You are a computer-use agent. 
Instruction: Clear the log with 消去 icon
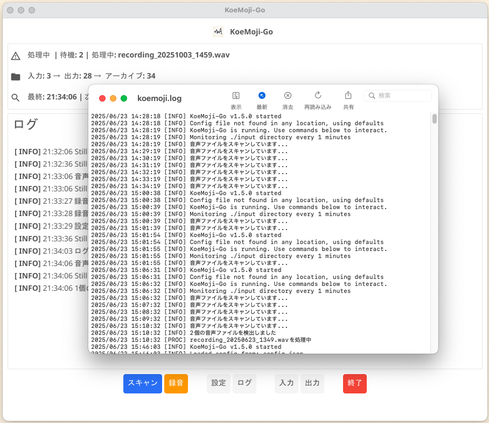288,96
